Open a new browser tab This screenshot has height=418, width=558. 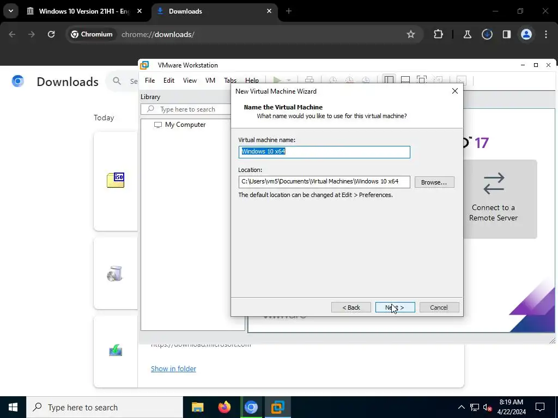click(x=289, y=11)
